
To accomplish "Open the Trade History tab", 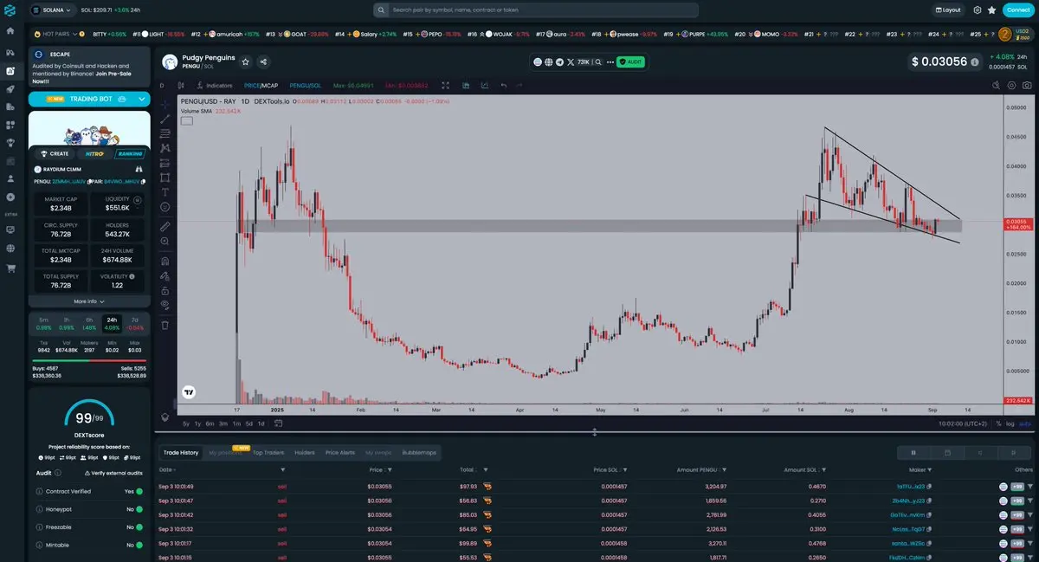I will coord(181,452).
